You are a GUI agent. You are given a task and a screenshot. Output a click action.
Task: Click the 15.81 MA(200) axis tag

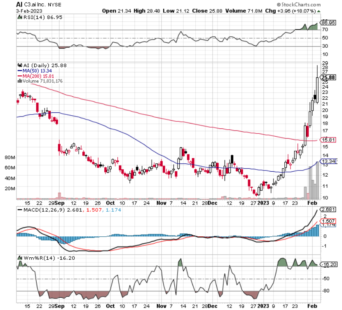point(328,140)
